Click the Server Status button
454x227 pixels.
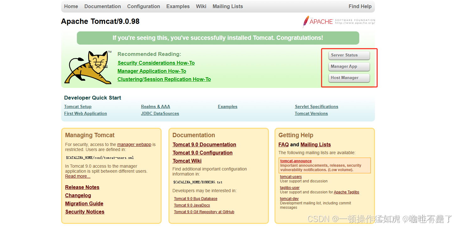pos(349,55)
